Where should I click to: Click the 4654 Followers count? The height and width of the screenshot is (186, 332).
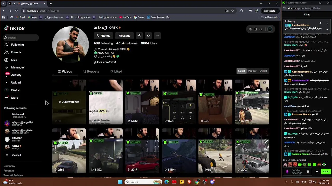click(x=127, y=43)
